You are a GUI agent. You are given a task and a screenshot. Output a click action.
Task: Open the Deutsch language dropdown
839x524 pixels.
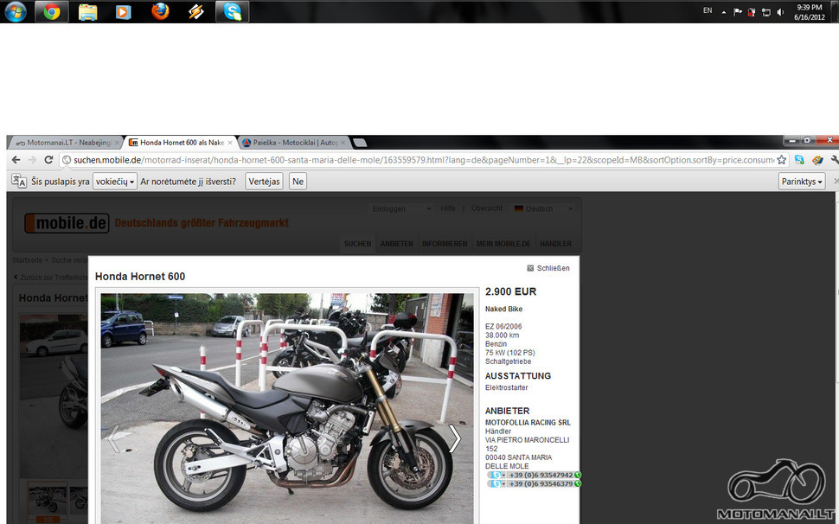tap(543, 208)
